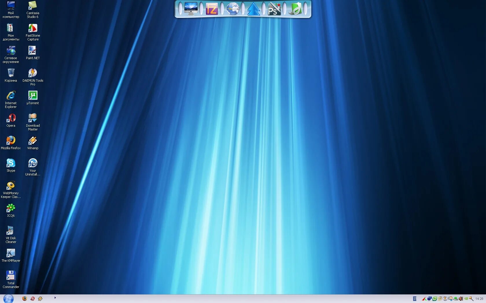This screenshot has width=486, height=303.
Task: Click the 14:28 system clock
Action: pos(479,299)
